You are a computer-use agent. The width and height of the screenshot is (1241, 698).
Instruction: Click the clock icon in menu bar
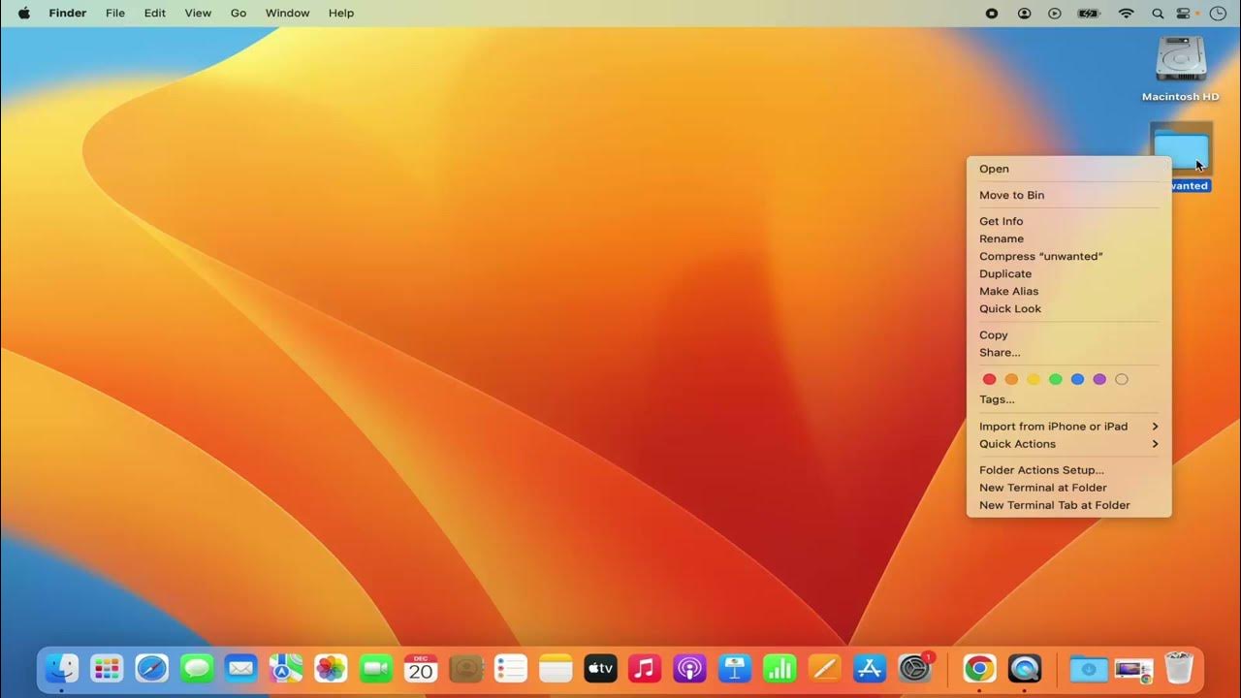coord(1217,13)
